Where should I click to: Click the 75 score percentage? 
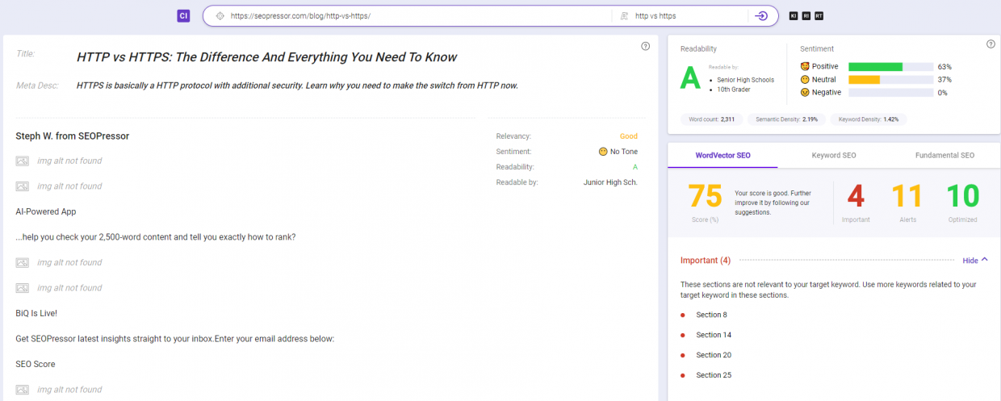click(x=705, y=196)
